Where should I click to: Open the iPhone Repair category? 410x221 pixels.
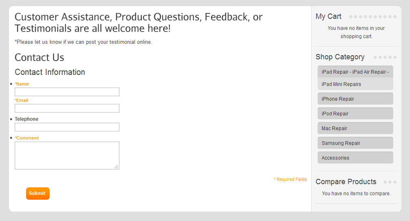point(355,99)
